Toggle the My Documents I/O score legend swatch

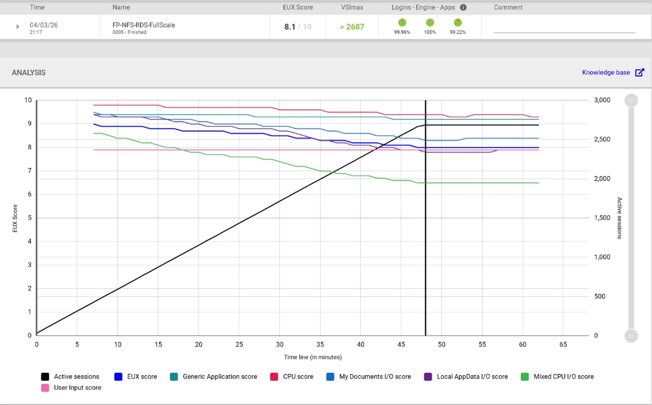click(330, 376)
